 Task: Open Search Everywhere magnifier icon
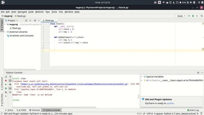pyautogui.click(x=202, y=16)
